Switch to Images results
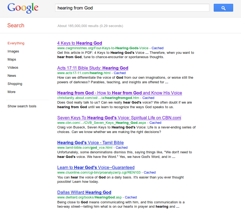 pos(13,51)
